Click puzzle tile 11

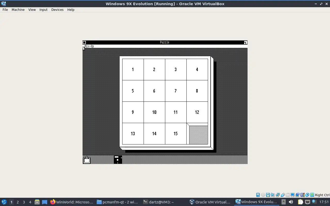[x=176, y=112]
